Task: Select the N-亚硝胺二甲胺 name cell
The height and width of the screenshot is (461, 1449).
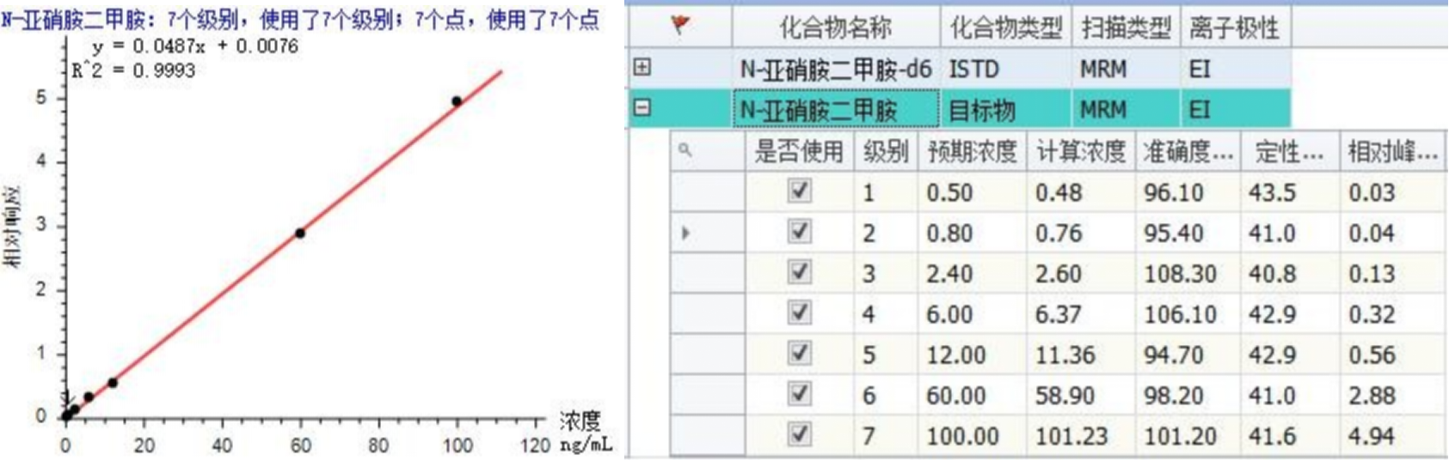Action: click(836, 109)
